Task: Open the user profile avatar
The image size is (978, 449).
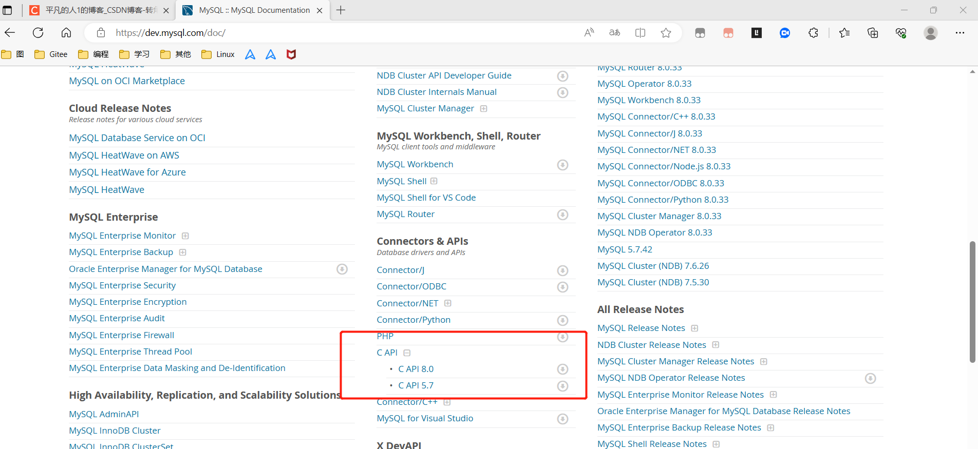Action: click(931, 33)
